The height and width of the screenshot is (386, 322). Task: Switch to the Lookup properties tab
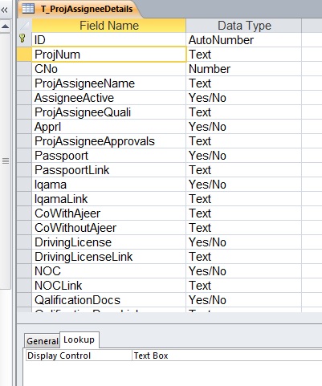point(79,339)
